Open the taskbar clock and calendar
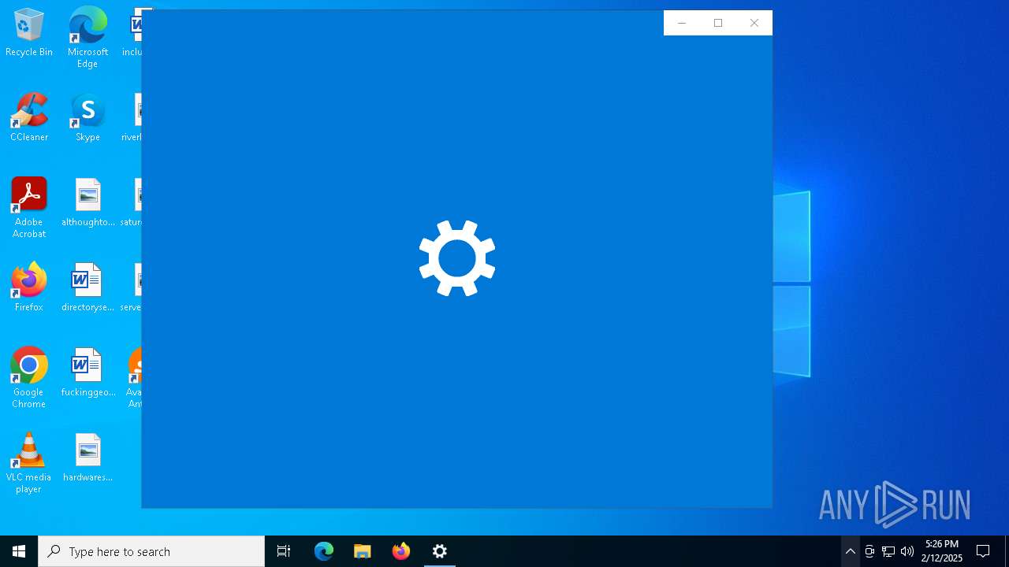The image size is (1009, 567). pyautogui.click(x=942, y=551)
